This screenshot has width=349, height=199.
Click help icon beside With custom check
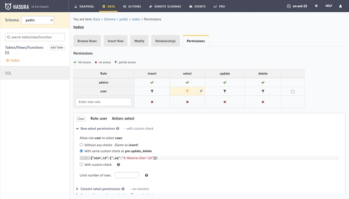coord(118,165)
